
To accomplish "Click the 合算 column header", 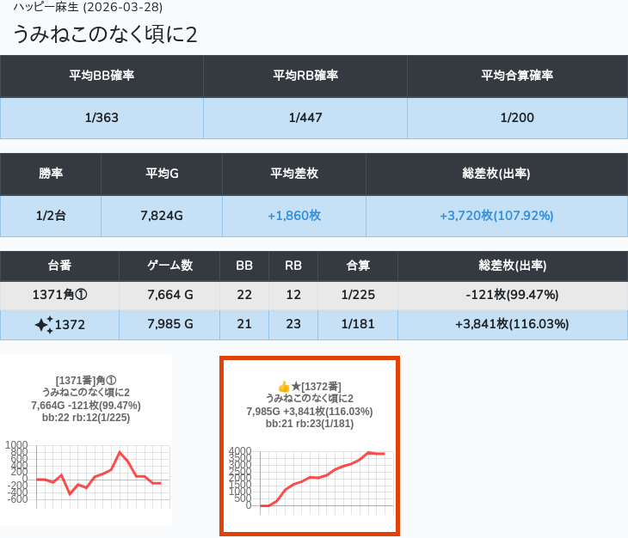I will (358, 266).
